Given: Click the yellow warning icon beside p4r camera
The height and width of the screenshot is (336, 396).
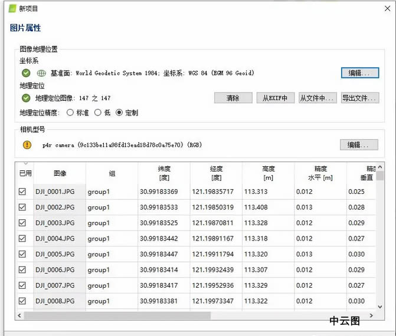Looking at the screenshot, I should click(27, 145).
